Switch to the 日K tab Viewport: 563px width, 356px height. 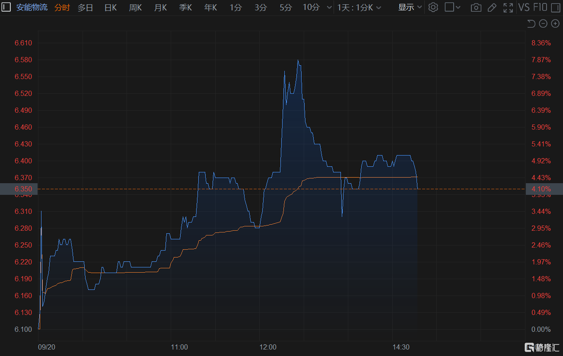(111, 7)
